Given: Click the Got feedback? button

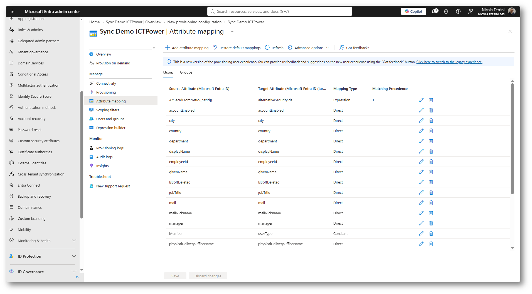Looking at the screenshot, I should pyautogui.click(x=354, y=48).
